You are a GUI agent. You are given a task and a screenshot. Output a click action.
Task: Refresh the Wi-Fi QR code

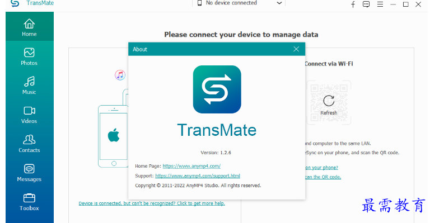[x=329, y=105]
